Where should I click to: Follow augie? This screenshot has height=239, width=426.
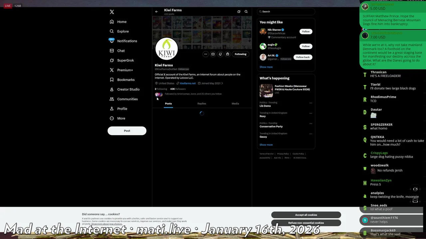pos(306,46)
